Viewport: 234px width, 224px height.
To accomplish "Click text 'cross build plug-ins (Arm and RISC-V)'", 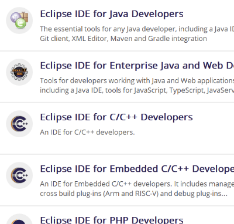I will [134, 194].
